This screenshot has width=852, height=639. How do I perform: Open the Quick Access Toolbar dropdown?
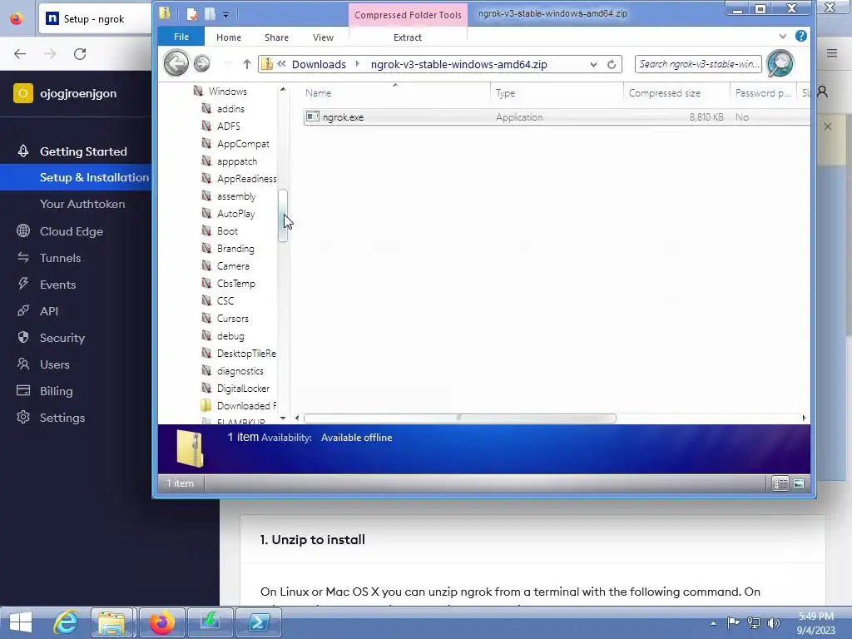click(225, 15)
